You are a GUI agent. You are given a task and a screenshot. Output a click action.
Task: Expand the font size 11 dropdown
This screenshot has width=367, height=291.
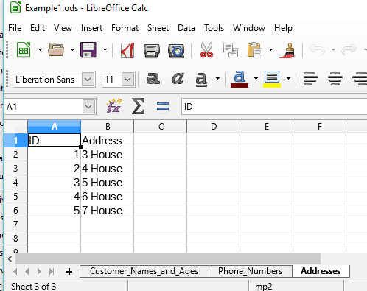pos(127,80)
